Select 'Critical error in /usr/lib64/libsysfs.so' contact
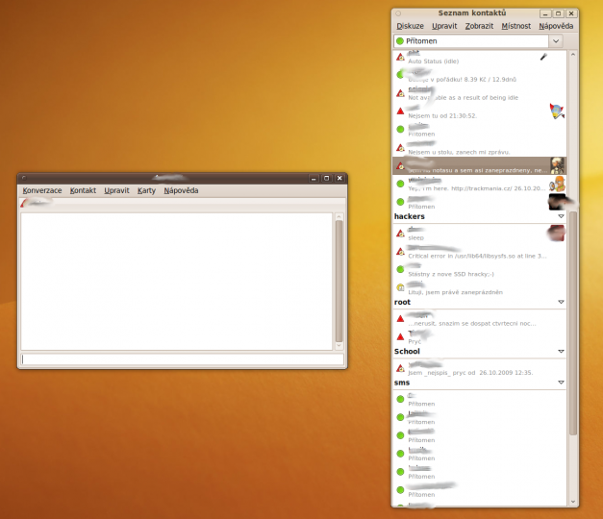Image resolution: width=603 pixels, height=519 pixels. [x=480, y=252]
